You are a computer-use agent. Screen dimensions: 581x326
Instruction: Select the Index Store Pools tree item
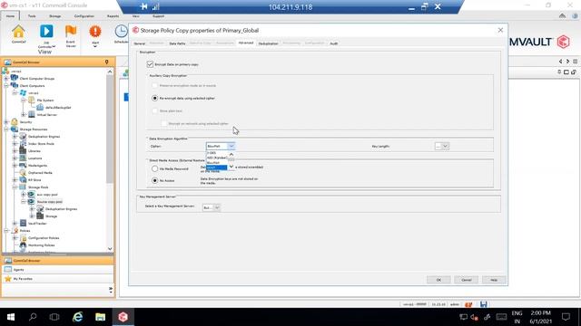(x=41, y=143)
